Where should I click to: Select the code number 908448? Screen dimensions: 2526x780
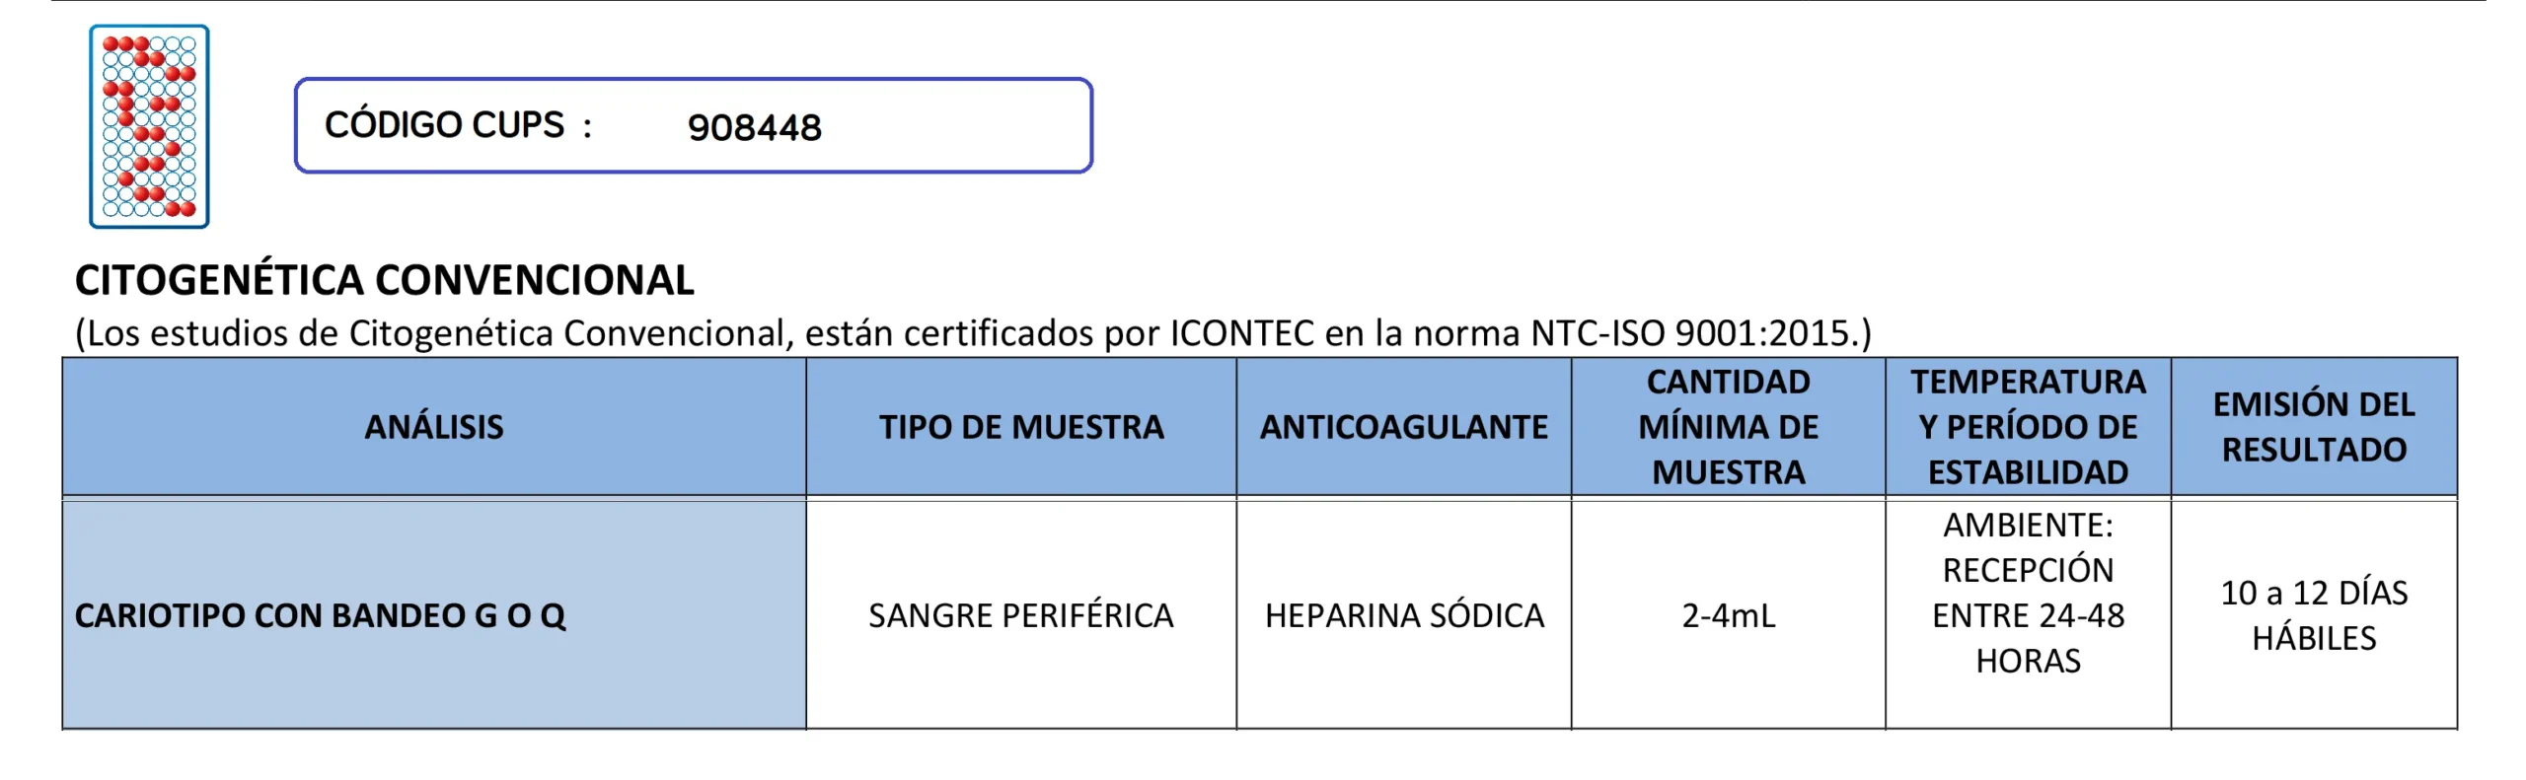coord(754,127)
